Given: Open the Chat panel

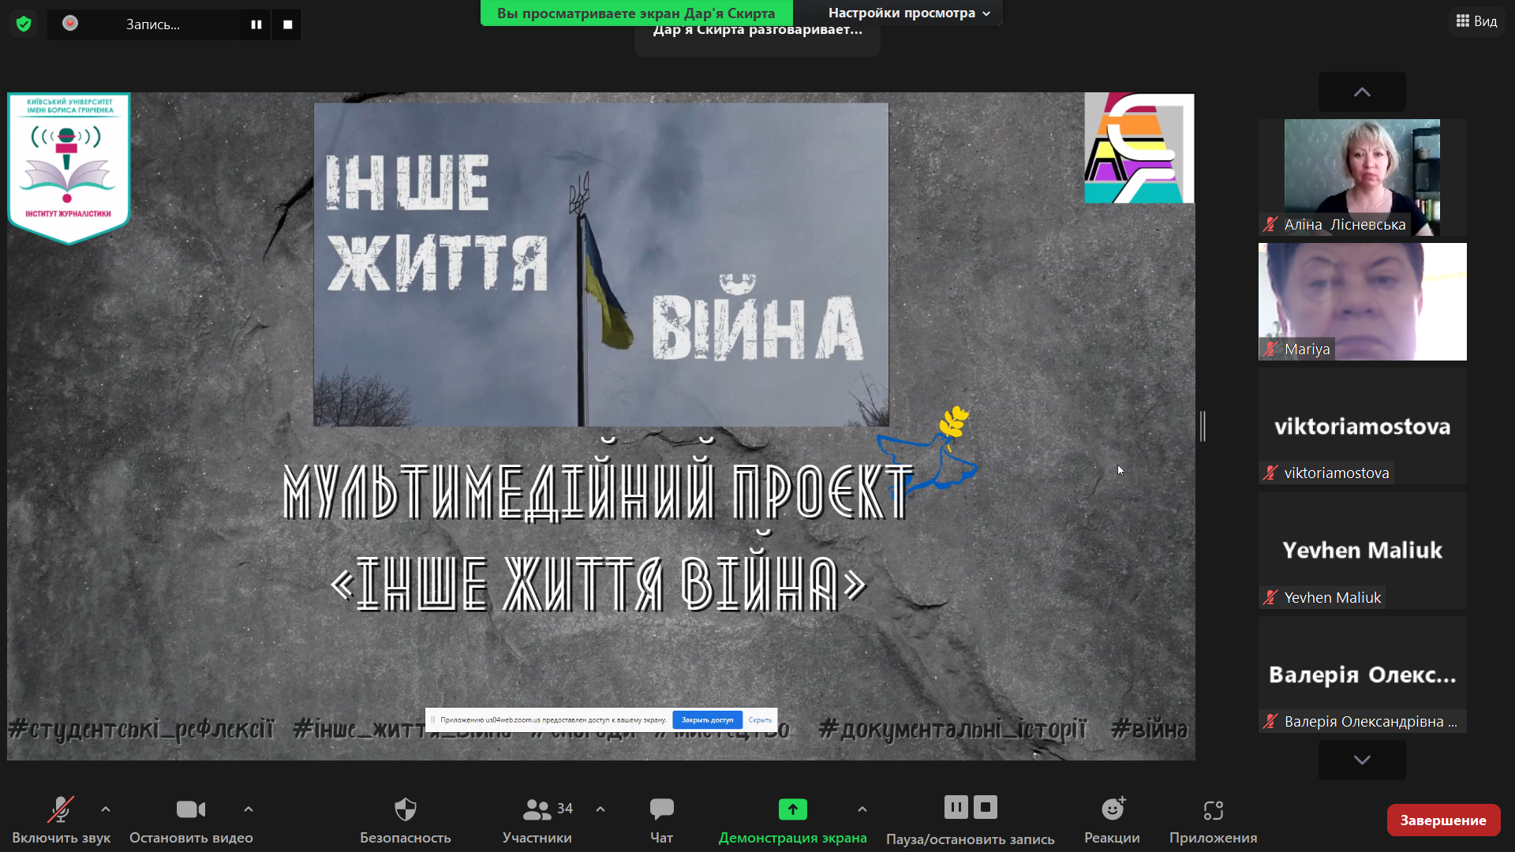Looking at the screenshot, I should (x=661, y=809).
